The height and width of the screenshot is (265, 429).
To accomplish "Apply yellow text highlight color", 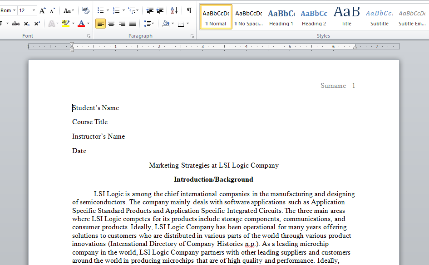I will click(66, 24).
